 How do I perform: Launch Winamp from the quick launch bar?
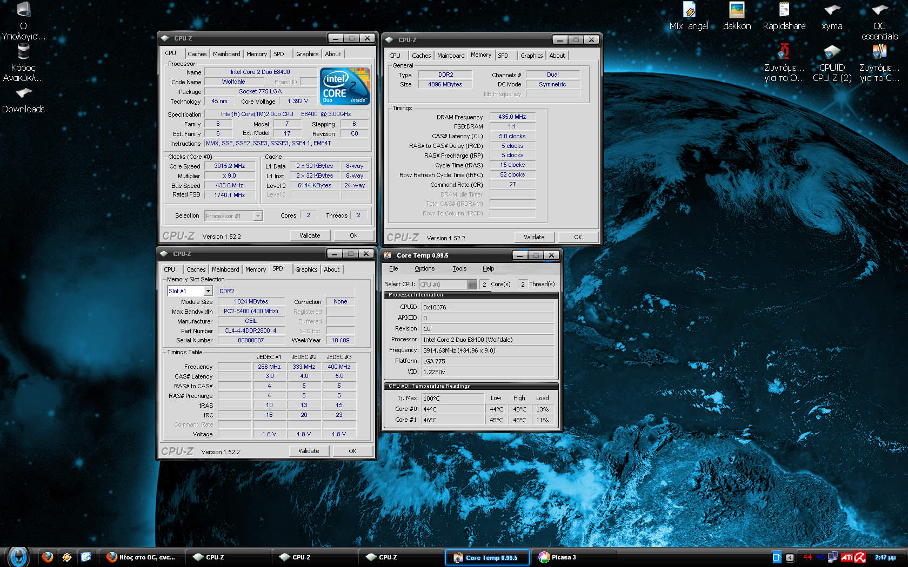pos(66,557)
